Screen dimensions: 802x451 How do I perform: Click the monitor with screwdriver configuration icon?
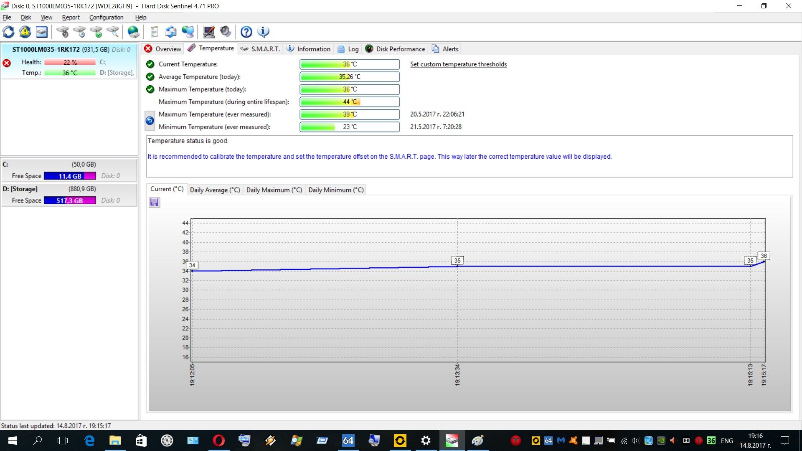[209, 32]
